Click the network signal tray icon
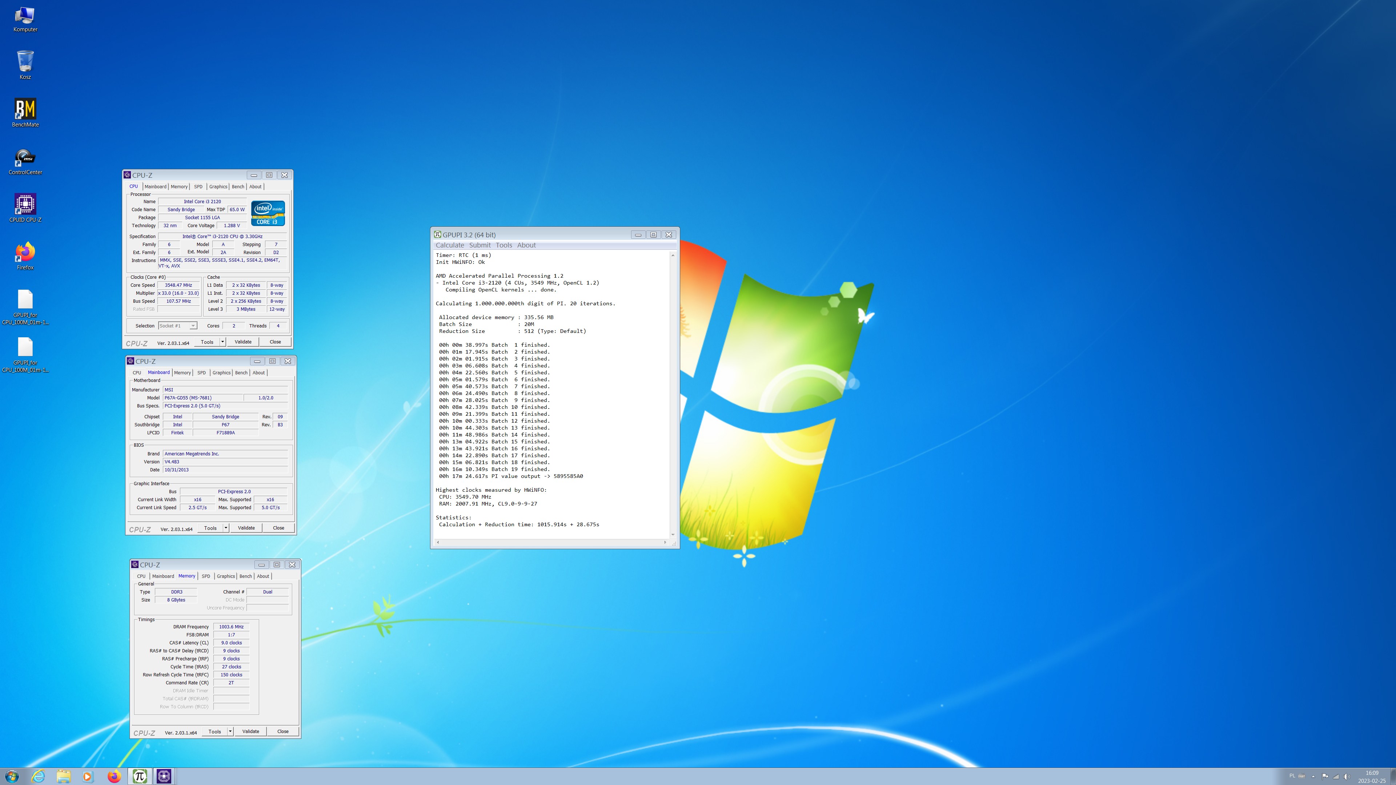This screenshot has width=1396, height=785. (x=1336, y=776)
